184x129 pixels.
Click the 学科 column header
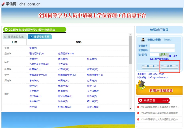79,42
